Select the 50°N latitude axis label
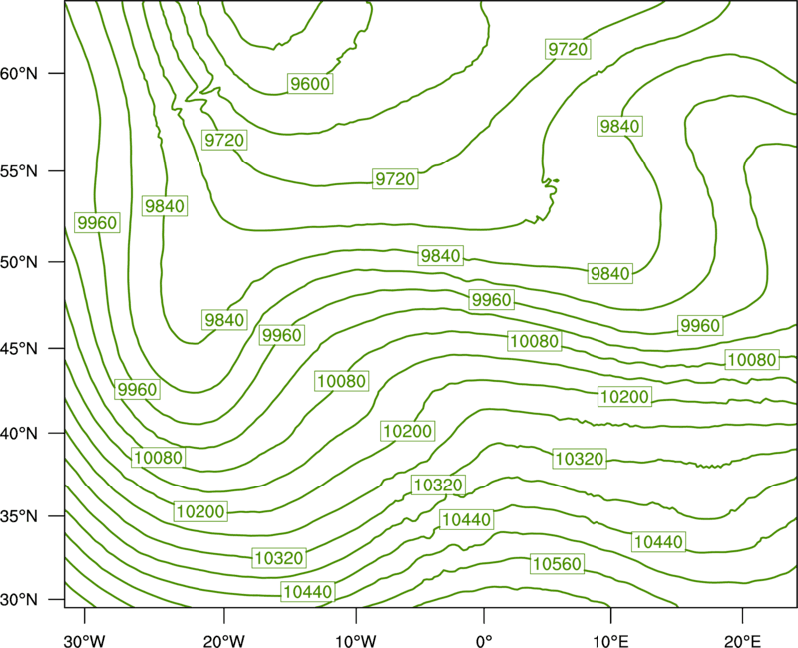Image resolution: width=798 pixels, height=648 pixels. pos(19,262)
